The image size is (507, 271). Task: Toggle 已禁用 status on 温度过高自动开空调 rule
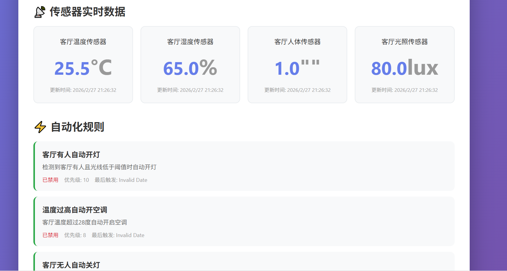coord(50,235)
